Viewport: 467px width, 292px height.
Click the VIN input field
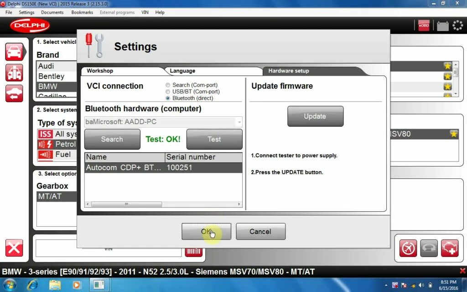109,248
